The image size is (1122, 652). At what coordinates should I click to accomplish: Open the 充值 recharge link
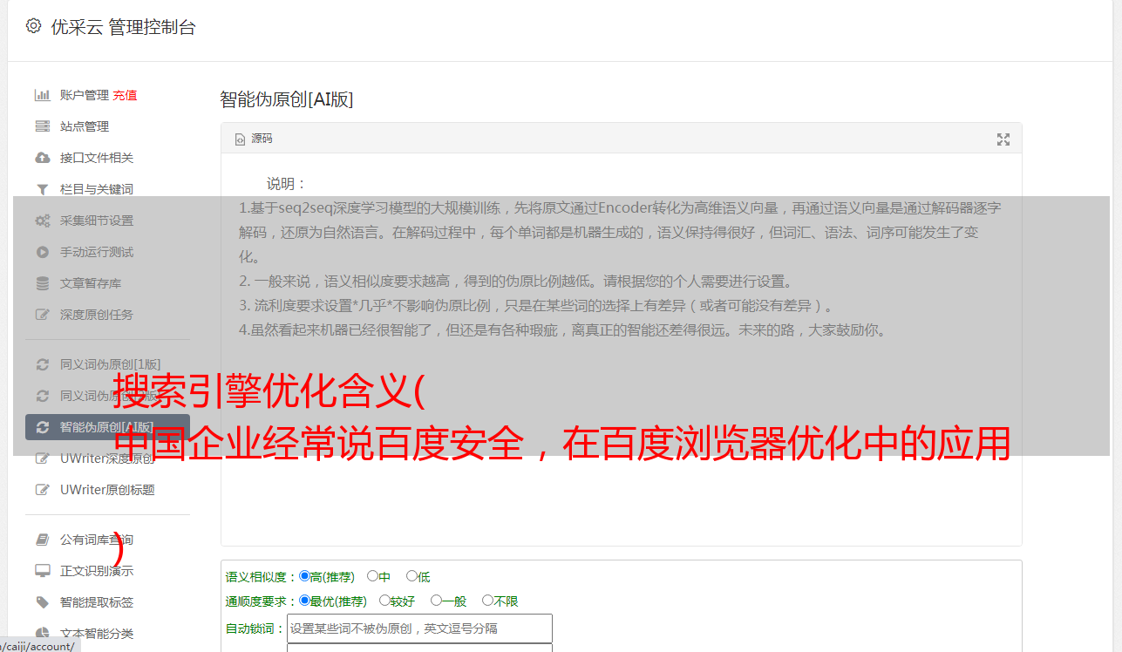[x=125, y=95]
